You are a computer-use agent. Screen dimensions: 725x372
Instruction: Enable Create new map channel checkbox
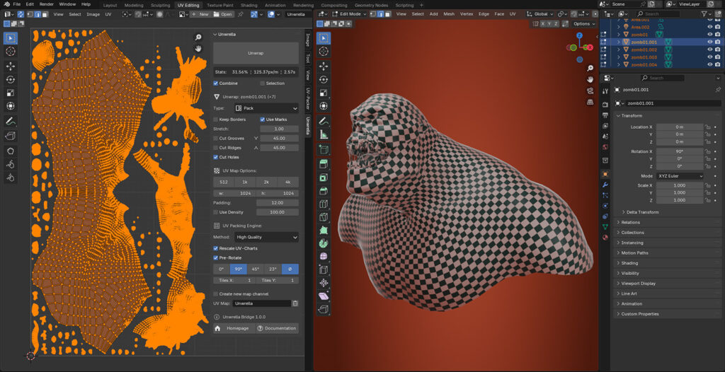[x=215, y=294]
